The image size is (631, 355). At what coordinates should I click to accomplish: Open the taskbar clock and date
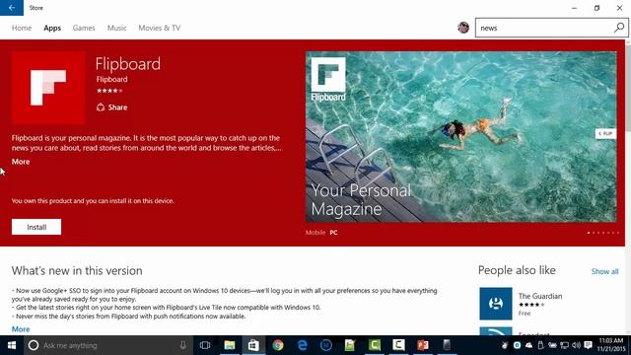pos(611,345)
